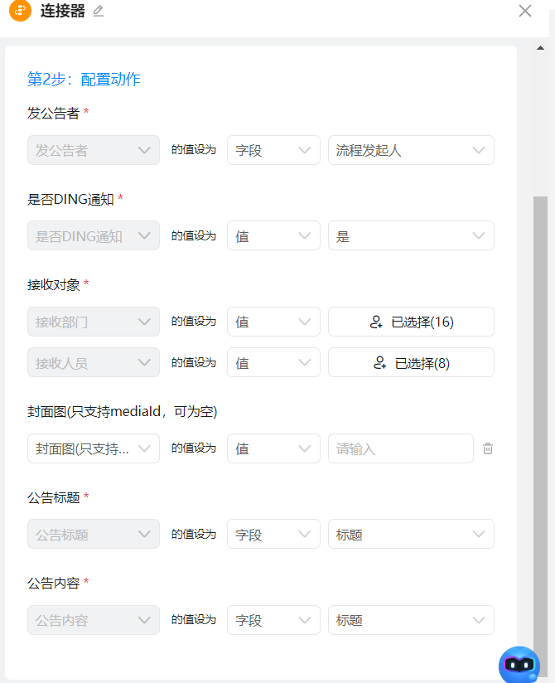Click scrollbar up arrow
This screenshot has height=683, width=555.
click(x=540, y=48)
